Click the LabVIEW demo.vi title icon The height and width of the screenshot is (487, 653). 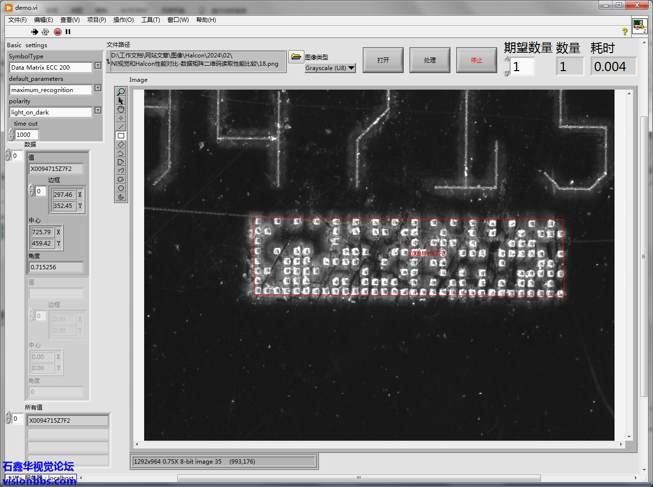(x=9, y=7)
